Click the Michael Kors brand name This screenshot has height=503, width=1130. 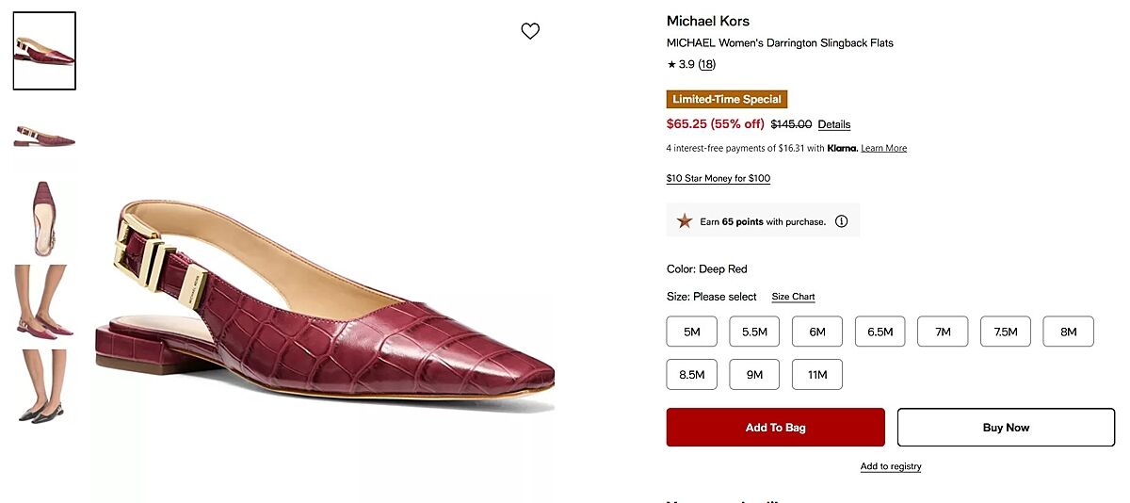[707, 21]
